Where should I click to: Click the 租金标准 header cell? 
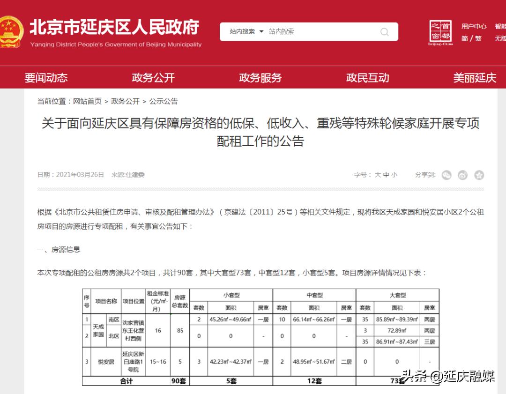point(158,301)
